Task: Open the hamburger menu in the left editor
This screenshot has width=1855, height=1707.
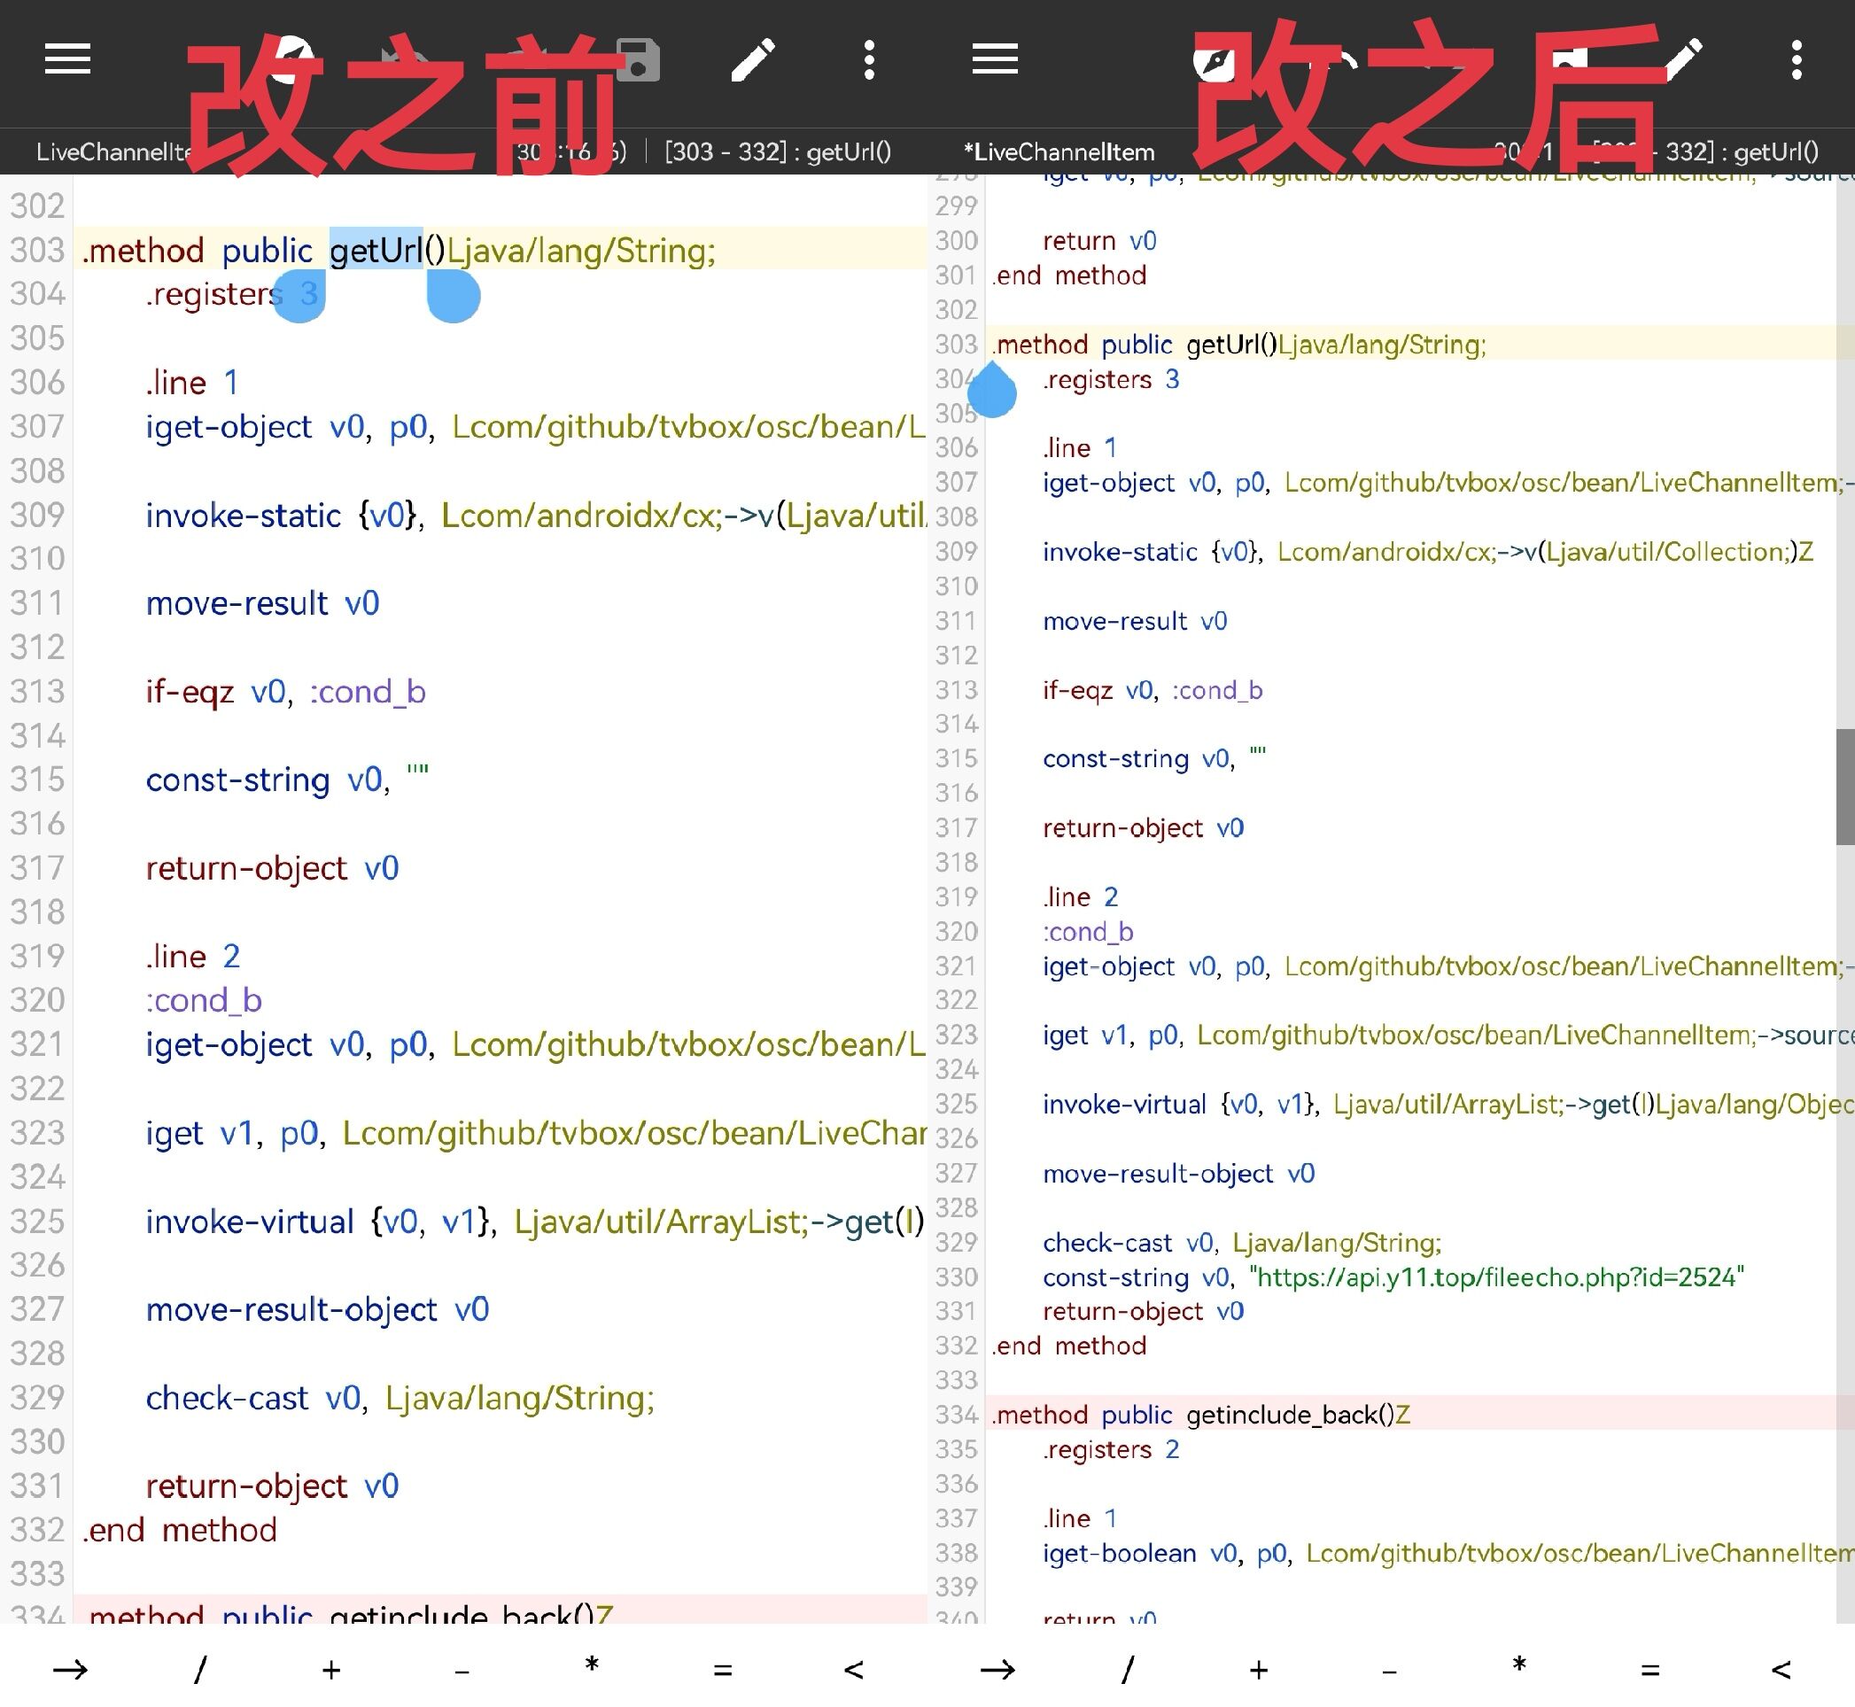Action: coord(67,60)
